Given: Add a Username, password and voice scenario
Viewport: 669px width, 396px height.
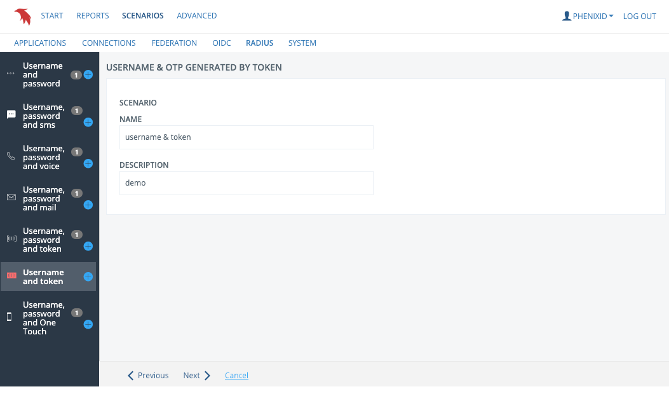Looking at the screenshot, I should 88,163.
